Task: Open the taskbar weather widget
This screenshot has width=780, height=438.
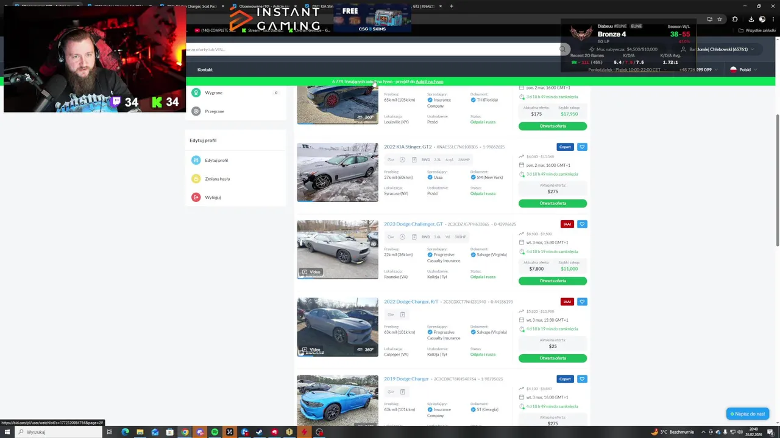Action: point(673,432)
